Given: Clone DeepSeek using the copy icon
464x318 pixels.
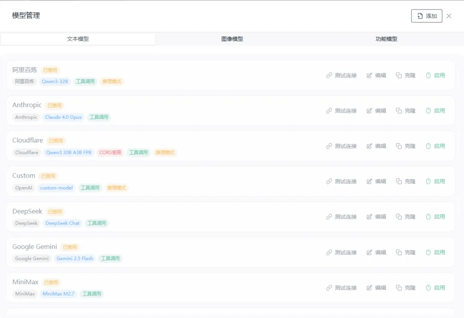Looking at the screenshot, I should (399, 217).
